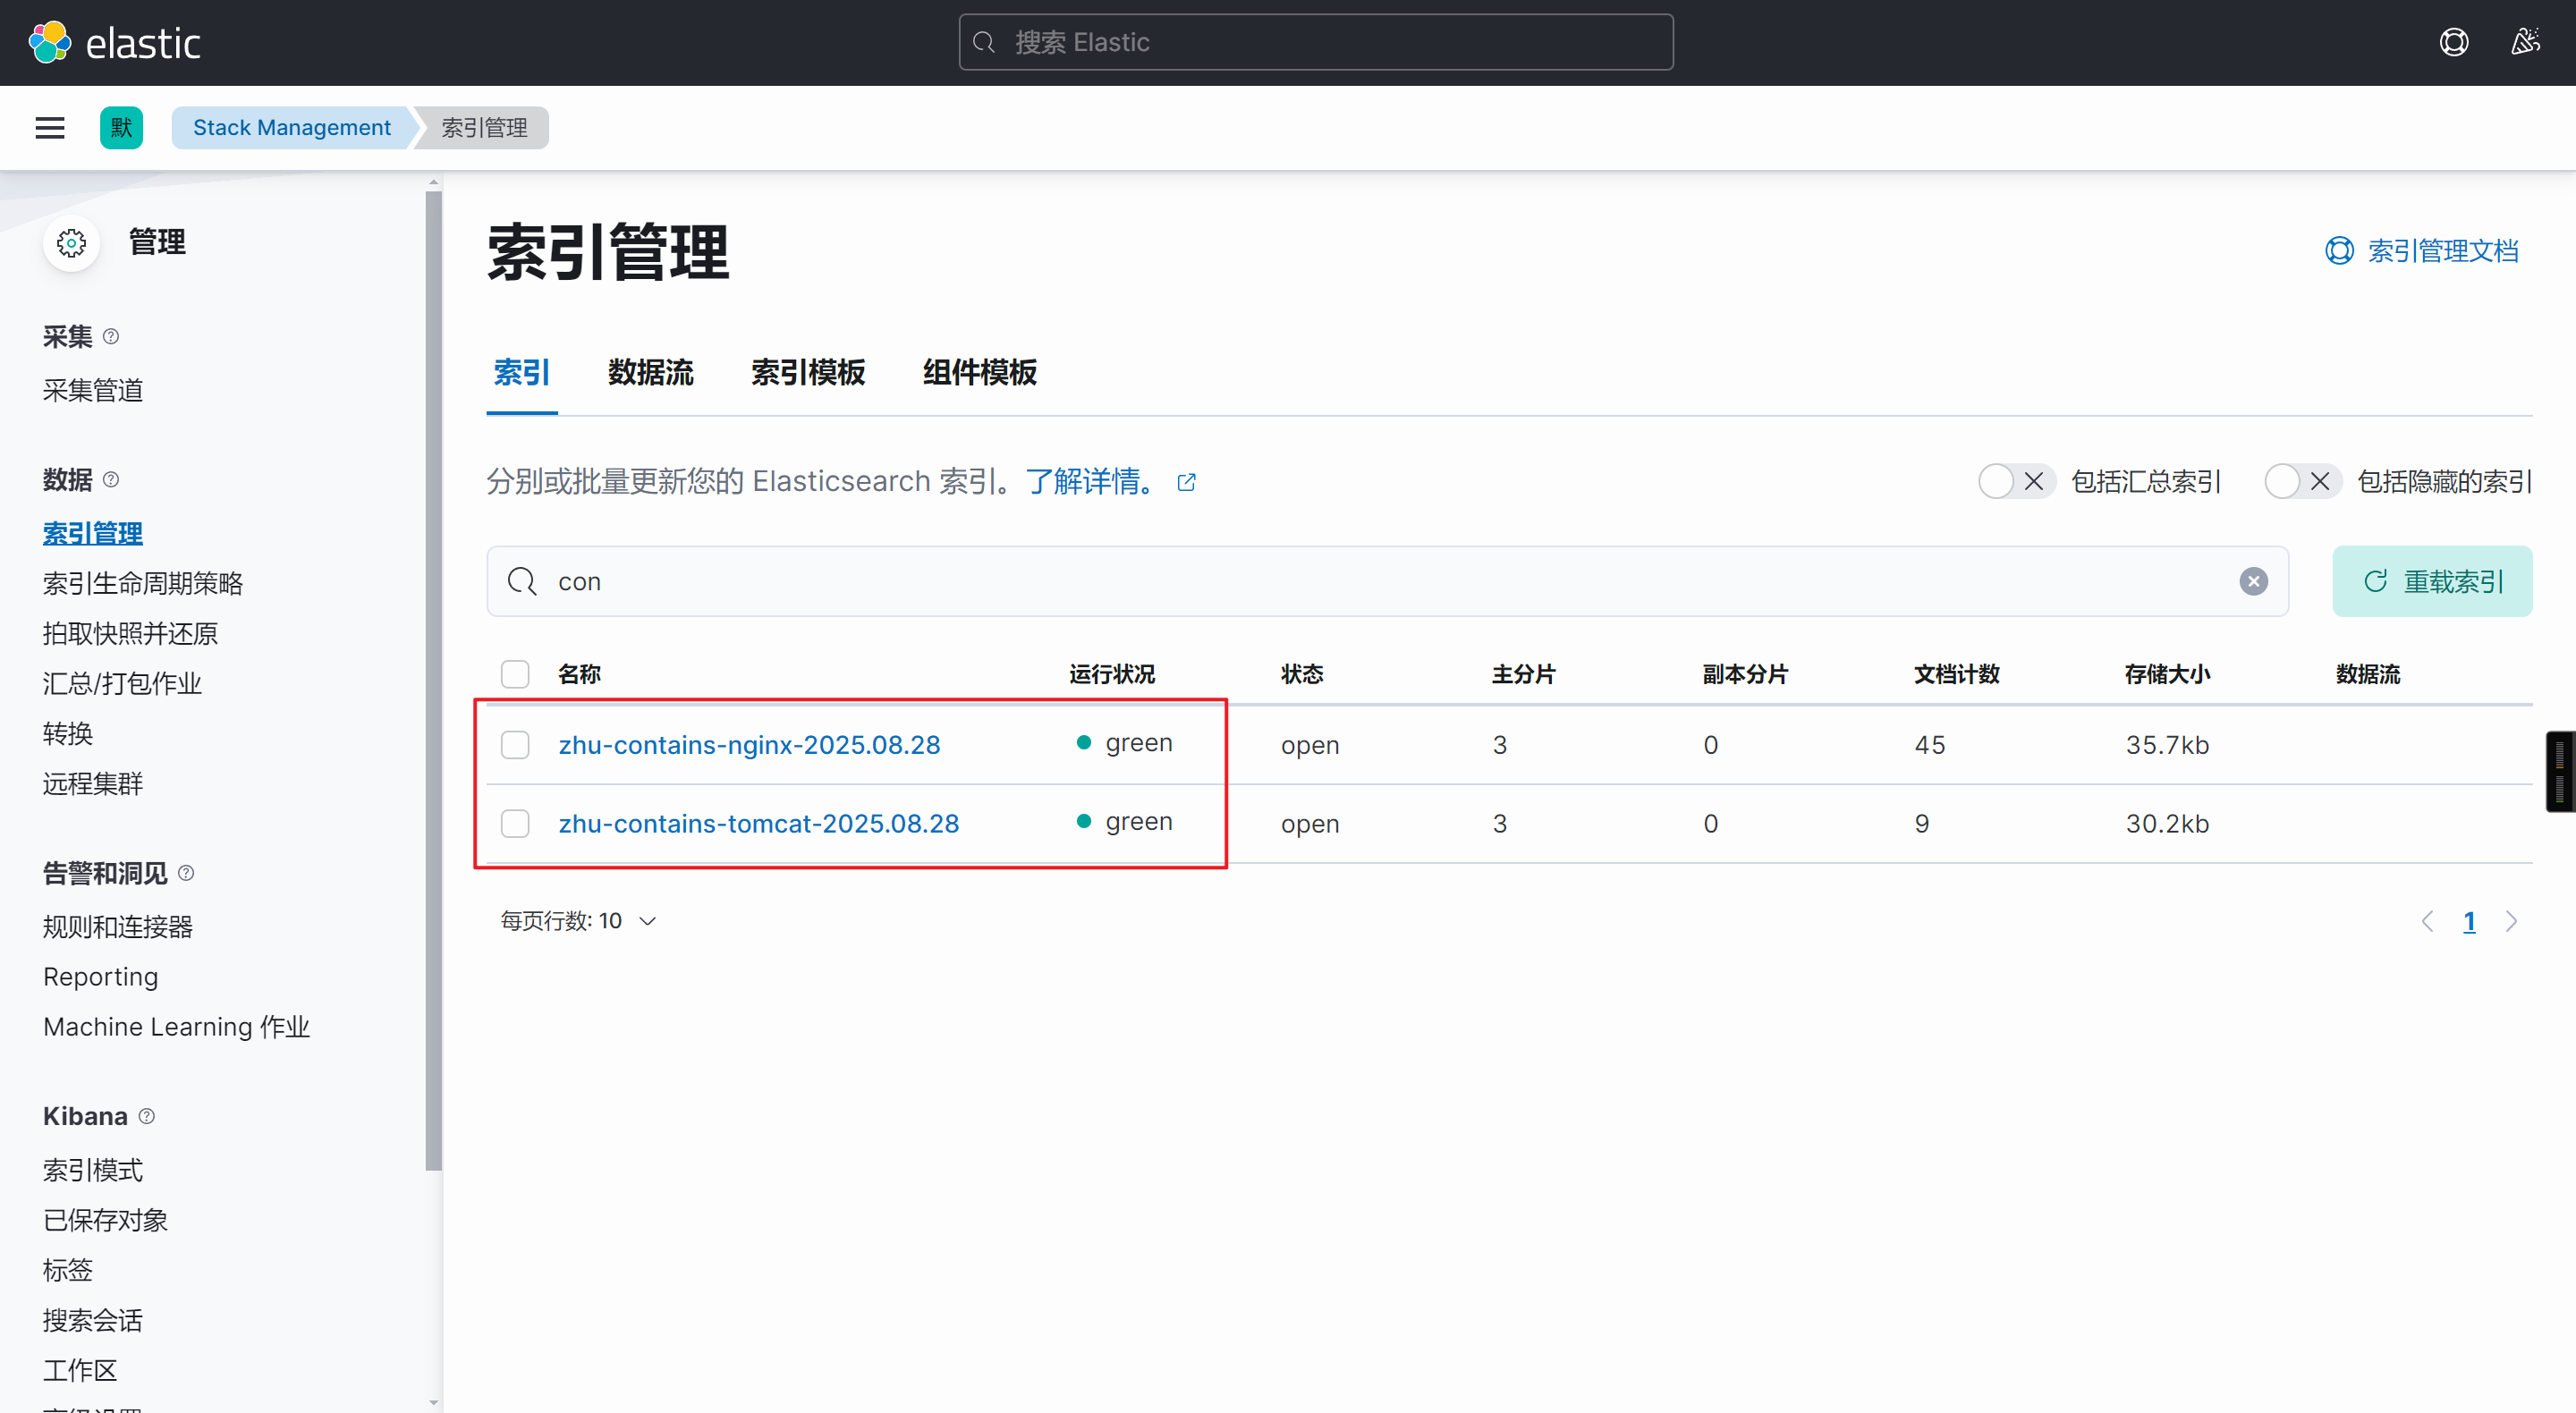Go to next page arrow
The height and width of the screenshot is (1413, 2576).
click(x=2511, y=921)
